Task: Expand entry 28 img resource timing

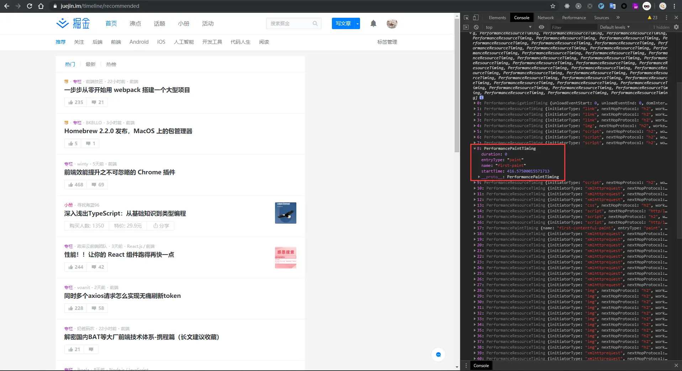Action: 475,290
